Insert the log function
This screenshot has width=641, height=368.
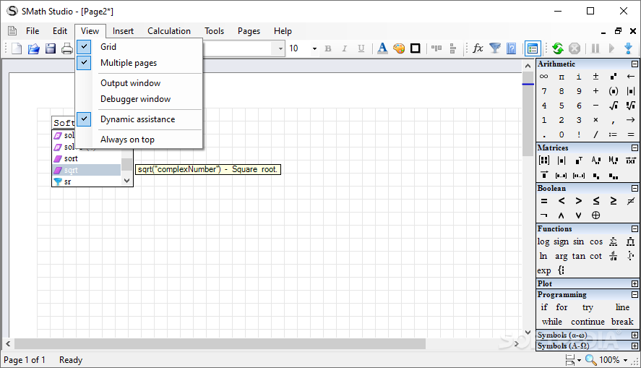coord(543,241)
